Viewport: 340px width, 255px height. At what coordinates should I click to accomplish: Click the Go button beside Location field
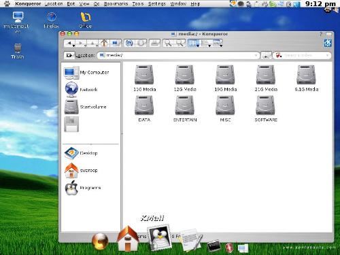click(x=266, y=55)
